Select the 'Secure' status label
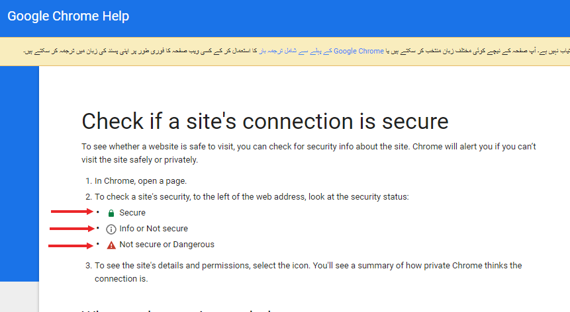Viewport: 570px width, 312px height. pyautogui.click(x=132, y=213)
